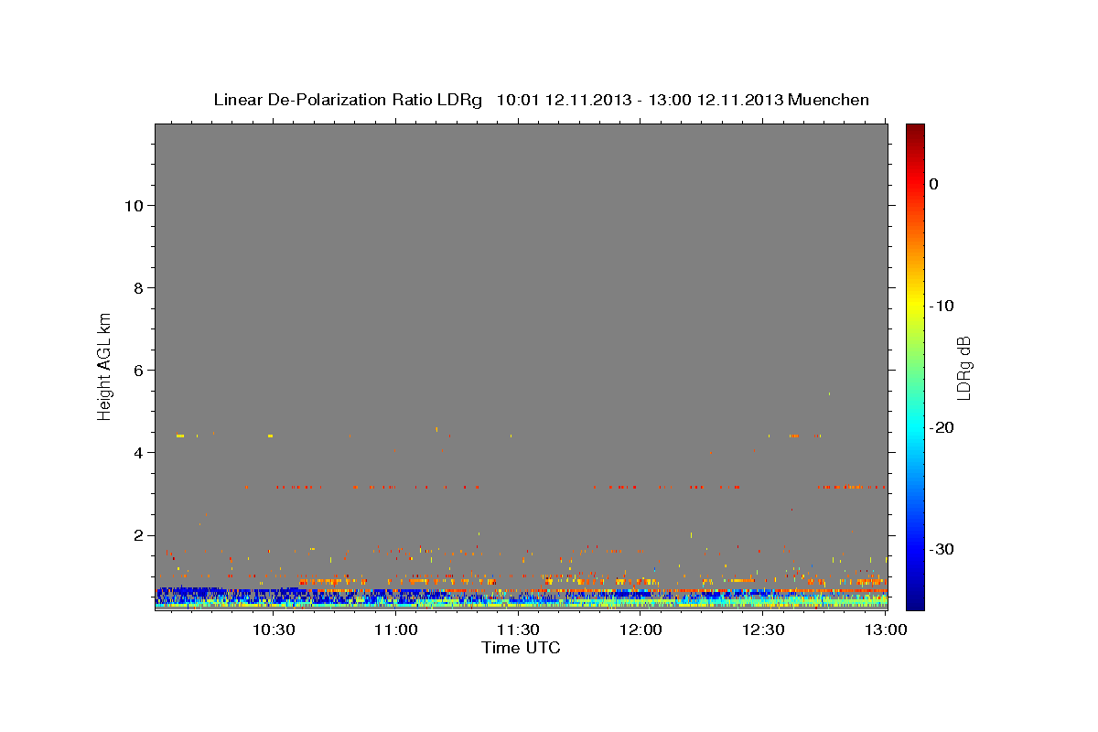Image resolution: width=1098 pixels, height=732 pixels.
Task: Click the 10:30 time tick label
Action: (273, 630)
